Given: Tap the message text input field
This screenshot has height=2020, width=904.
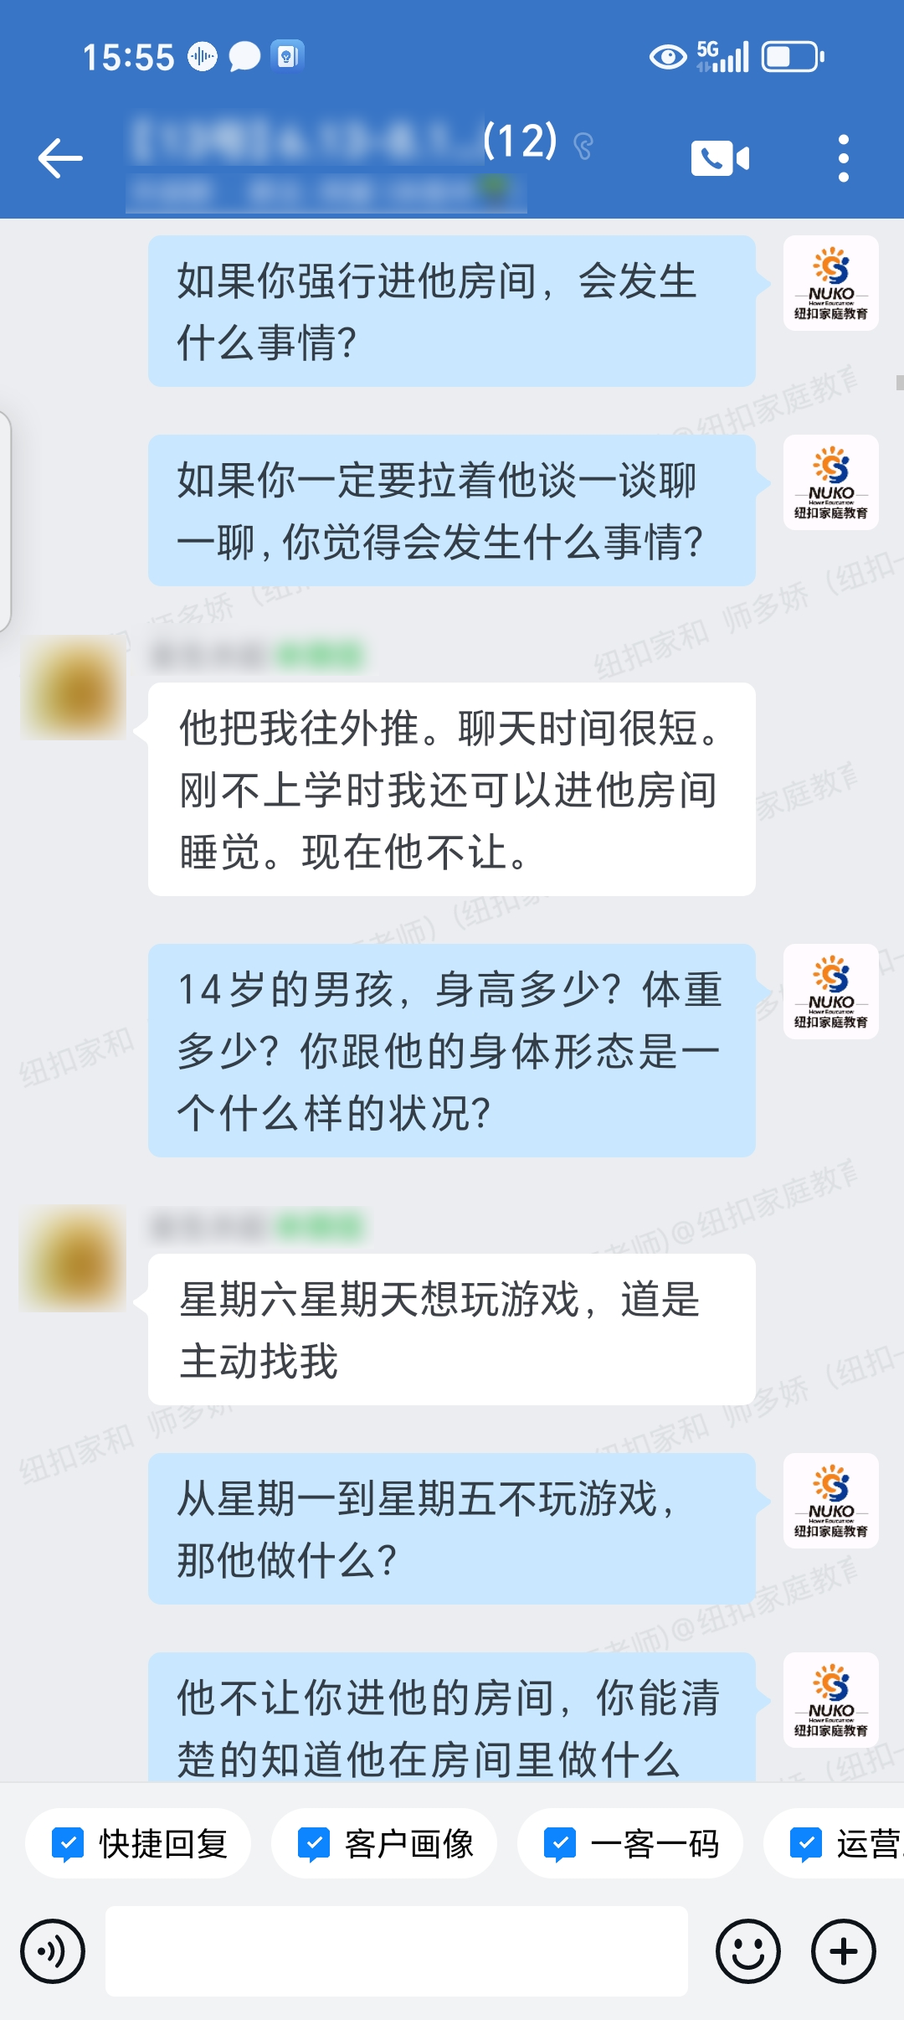Looking at the screenshot, I should 397,1951.
